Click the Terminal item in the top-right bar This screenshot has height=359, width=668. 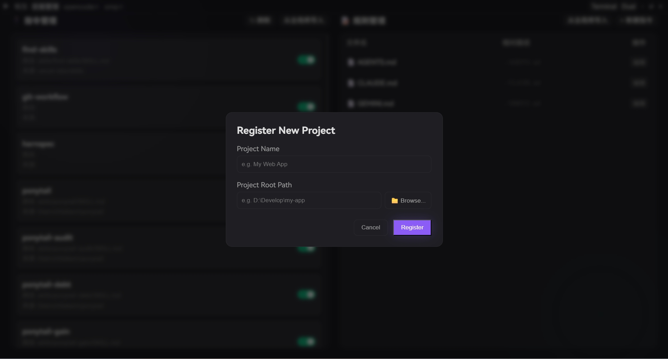604,7
